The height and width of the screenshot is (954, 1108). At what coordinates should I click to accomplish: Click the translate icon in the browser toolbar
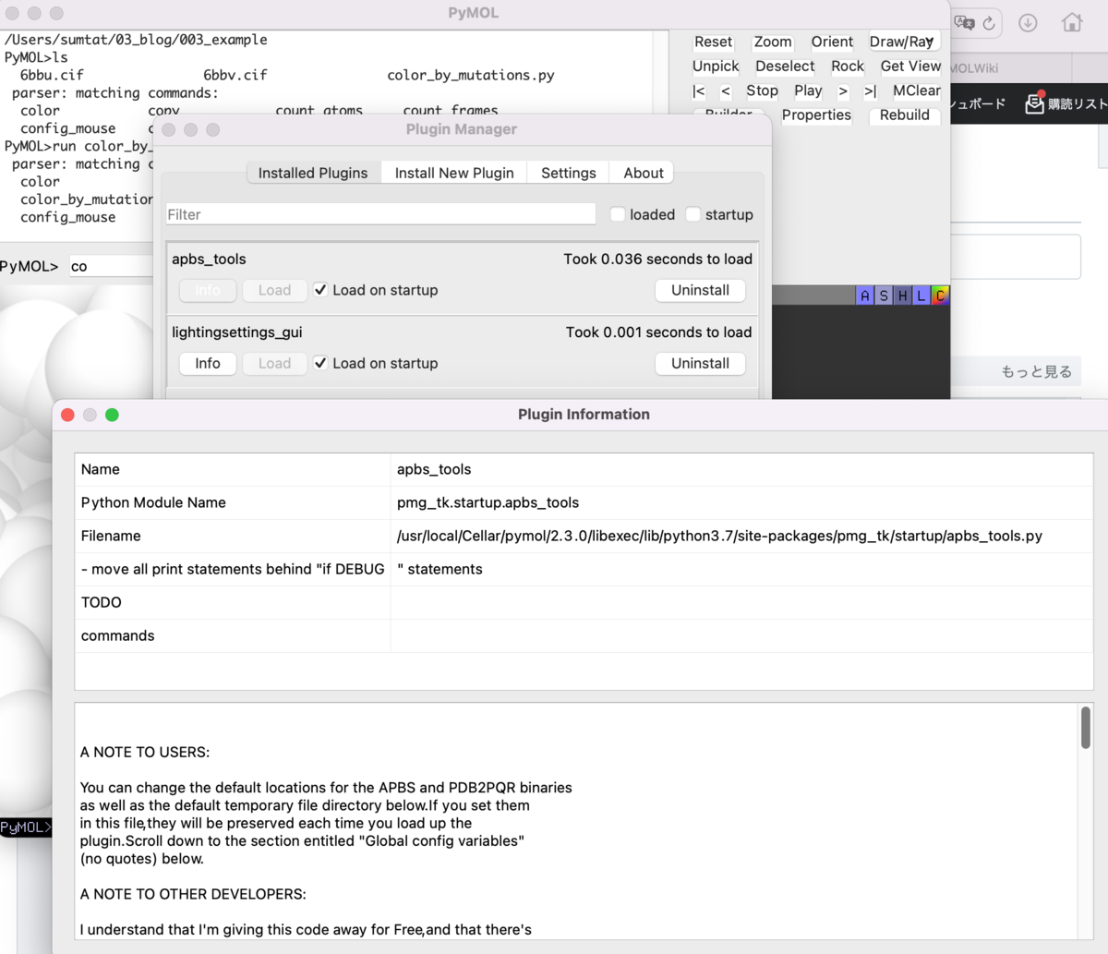click(x=965, y=22)
